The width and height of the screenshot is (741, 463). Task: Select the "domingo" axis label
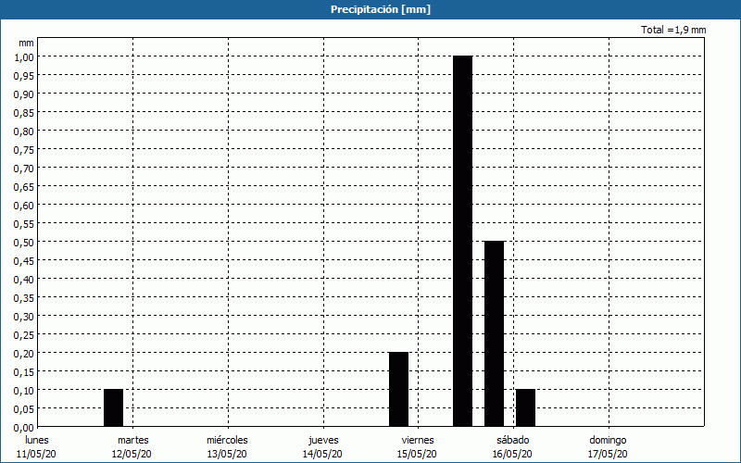coord(608,441)
